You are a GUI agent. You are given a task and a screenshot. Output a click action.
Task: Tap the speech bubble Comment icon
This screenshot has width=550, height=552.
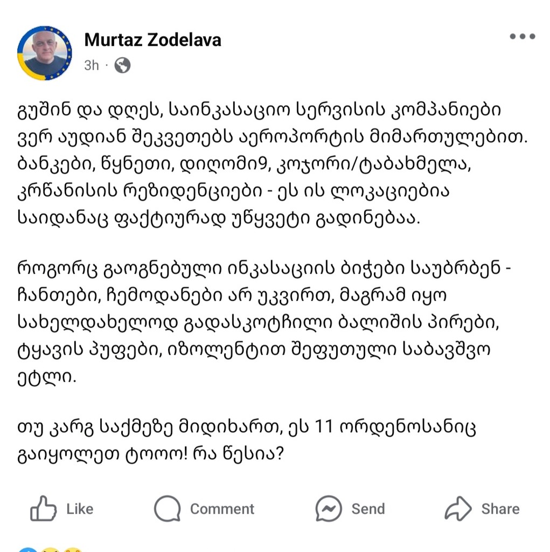click(167, 508)
